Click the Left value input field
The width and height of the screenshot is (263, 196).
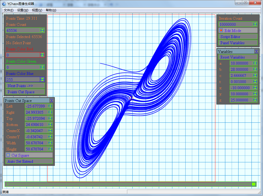[36, 106]
